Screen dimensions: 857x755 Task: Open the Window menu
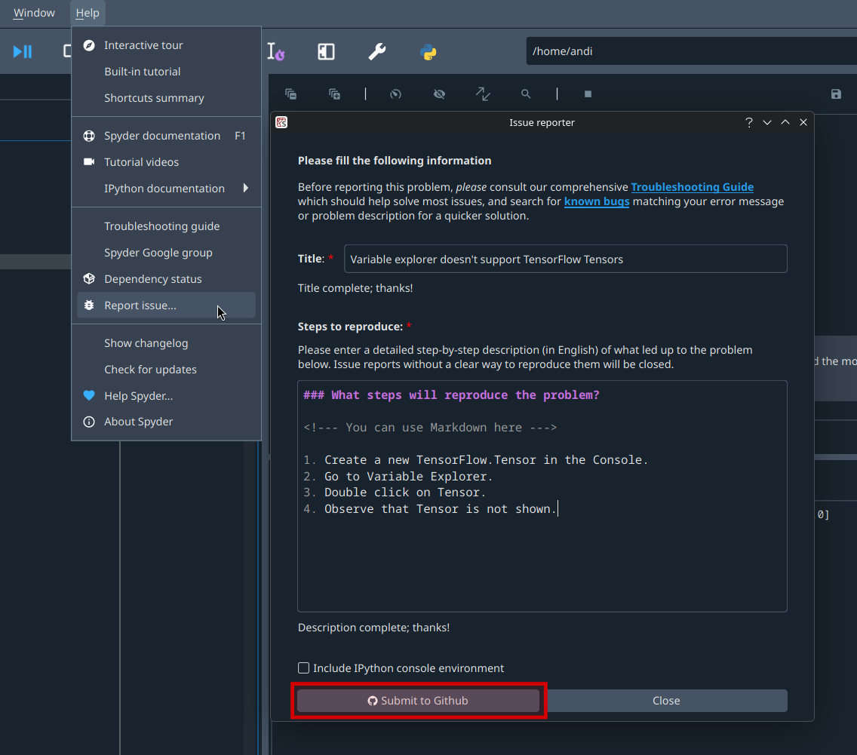[x=34, y=13]
